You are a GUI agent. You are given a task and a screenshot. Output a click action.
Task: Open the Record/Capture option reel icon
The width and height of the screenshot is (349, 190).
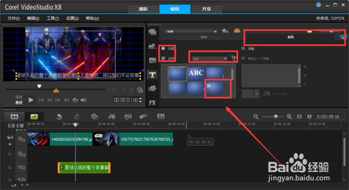click(95, 117)
